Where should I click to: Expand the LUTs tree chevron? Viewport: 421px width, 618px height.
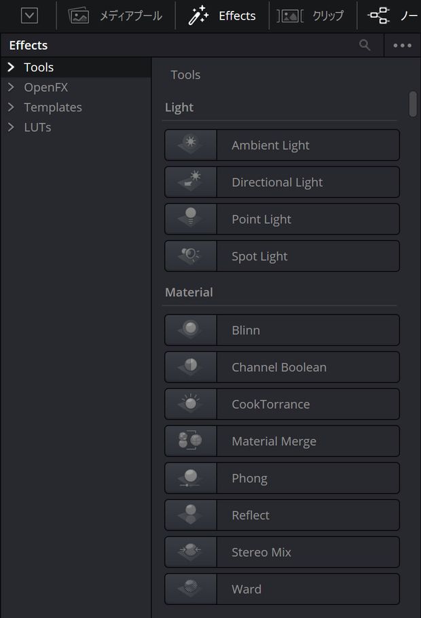point(11,127)
